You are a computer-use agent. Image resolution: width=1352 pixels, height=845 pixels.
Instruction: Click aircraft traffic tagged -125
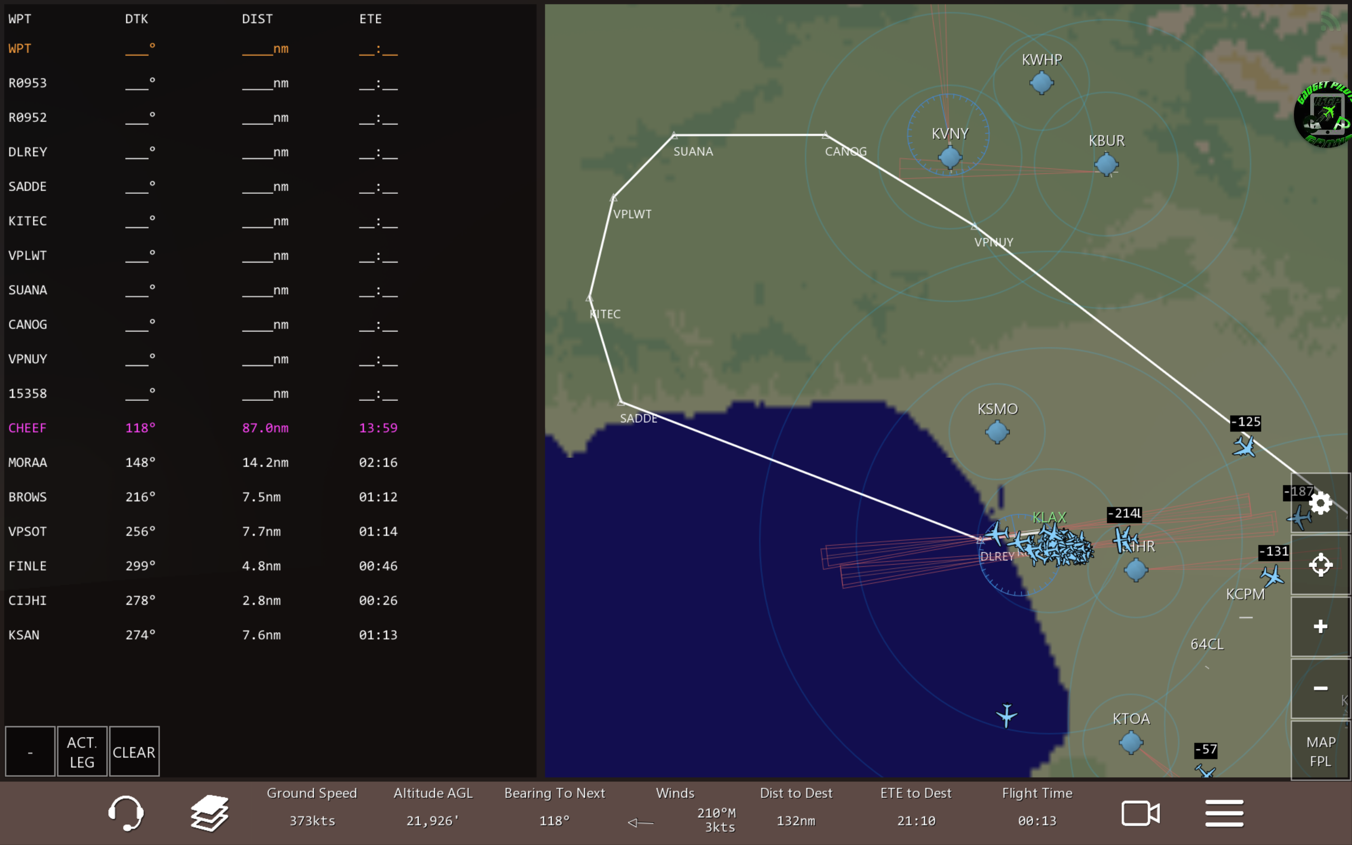click(1244, 446)
